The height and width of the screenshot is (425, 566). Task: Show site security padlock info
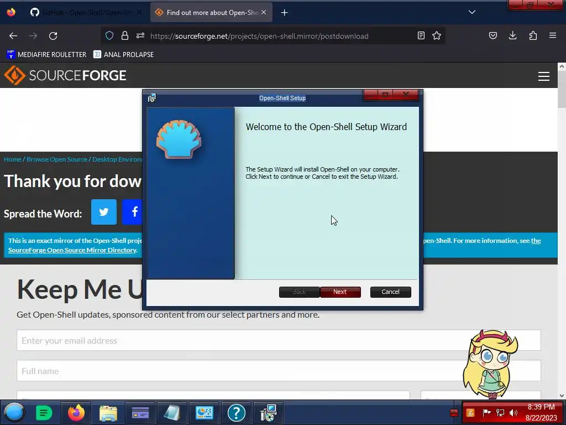coord(125,36)
